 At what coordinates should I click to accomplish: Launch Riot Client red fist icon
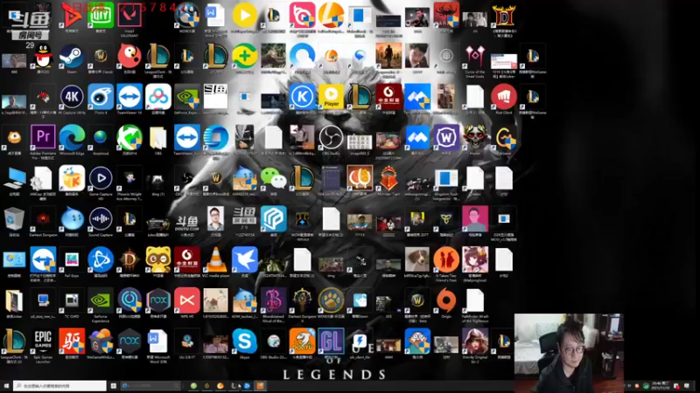pos(504,97)
